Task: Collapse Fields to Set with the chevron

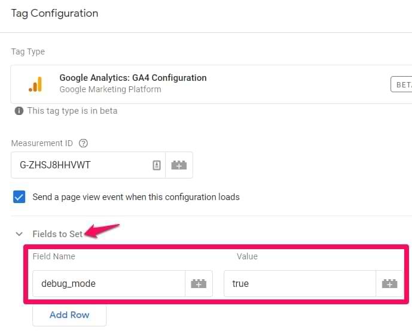Action: pos(19,234)
